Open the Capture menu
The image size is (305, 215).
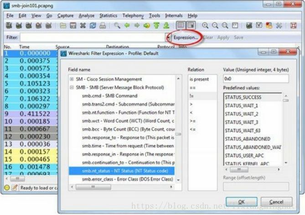pos(65,15)
